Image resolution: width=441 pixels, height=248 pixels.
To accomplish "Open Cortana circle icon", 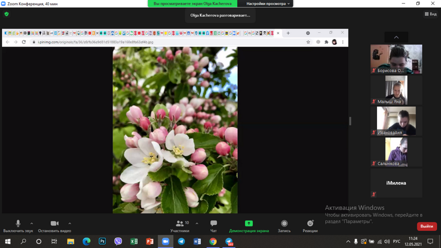I will (39, 241).
